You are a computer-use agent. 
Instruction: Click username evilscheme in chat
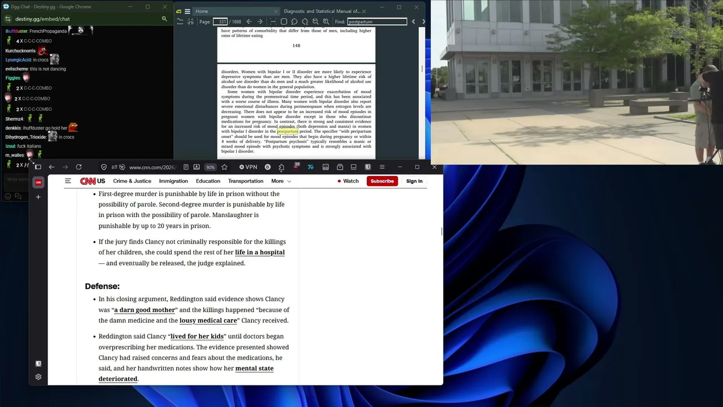point(17,69)
